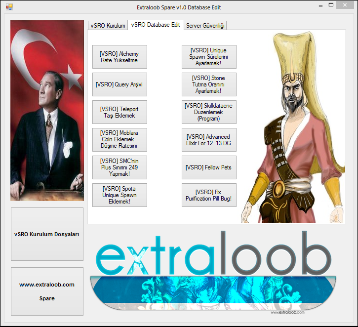Minimize the Extraloob Spare window

(320, 5)
